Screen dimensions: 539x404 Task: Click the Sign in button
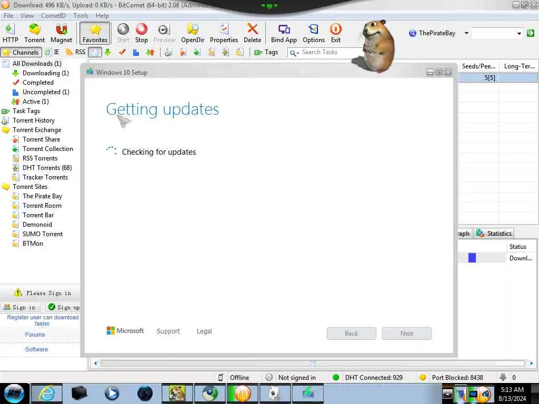[21, 307]
